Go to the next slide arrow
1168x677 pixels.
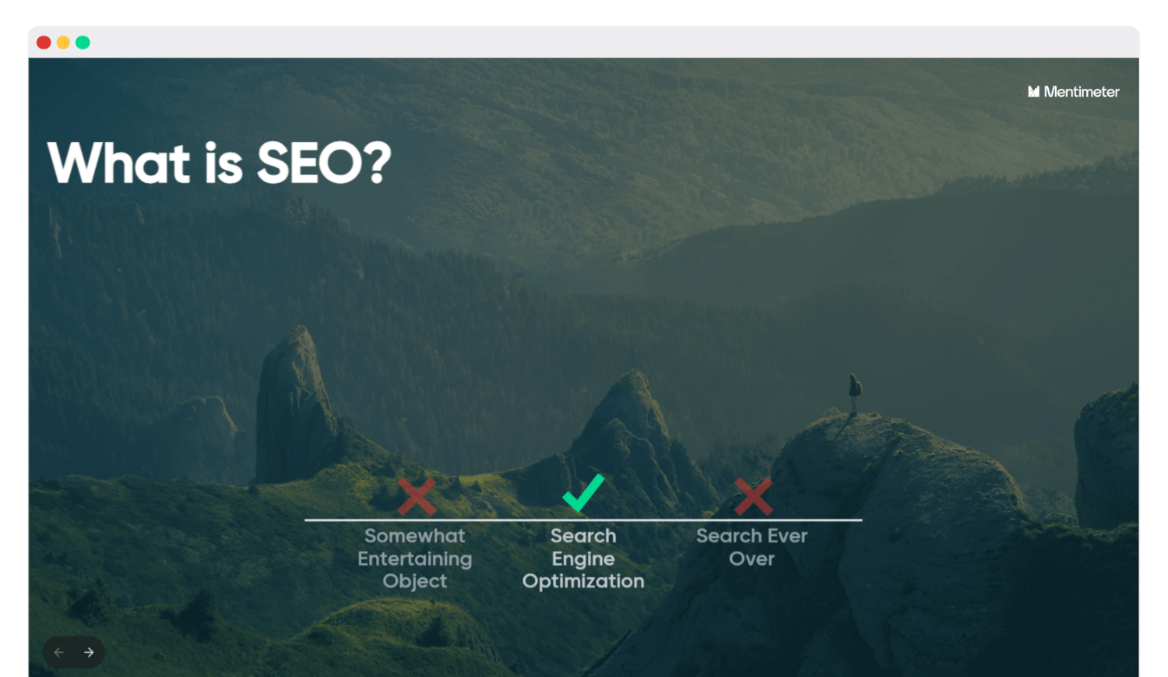click(x=89, y=652)
